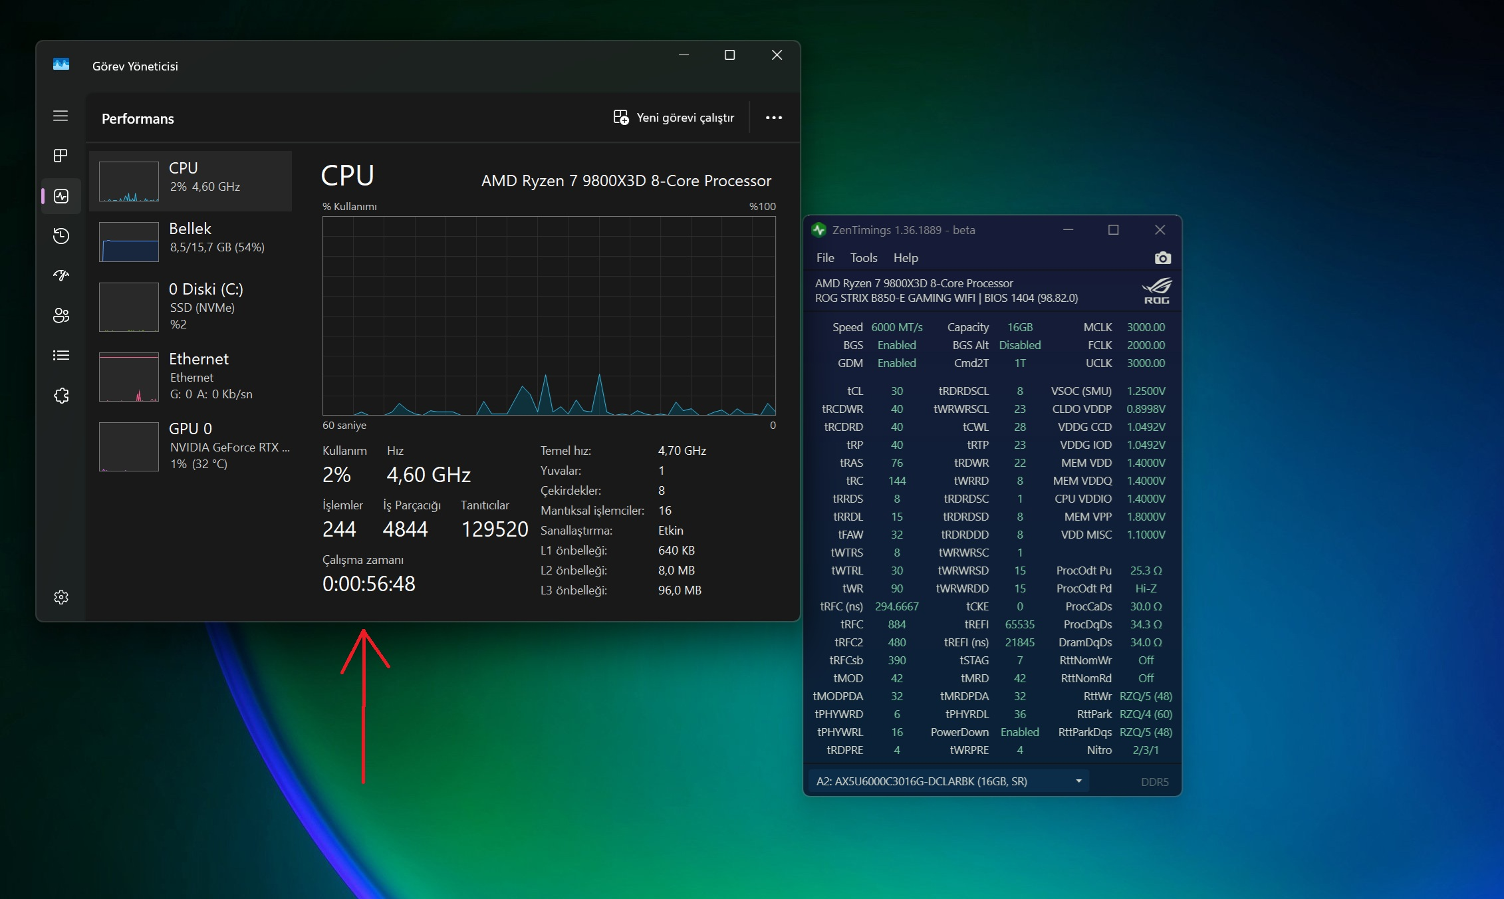This screenshot has width=1504, height=899.
Task: Click the 6000 MT/s speed value
Action: tap(897, 327)
